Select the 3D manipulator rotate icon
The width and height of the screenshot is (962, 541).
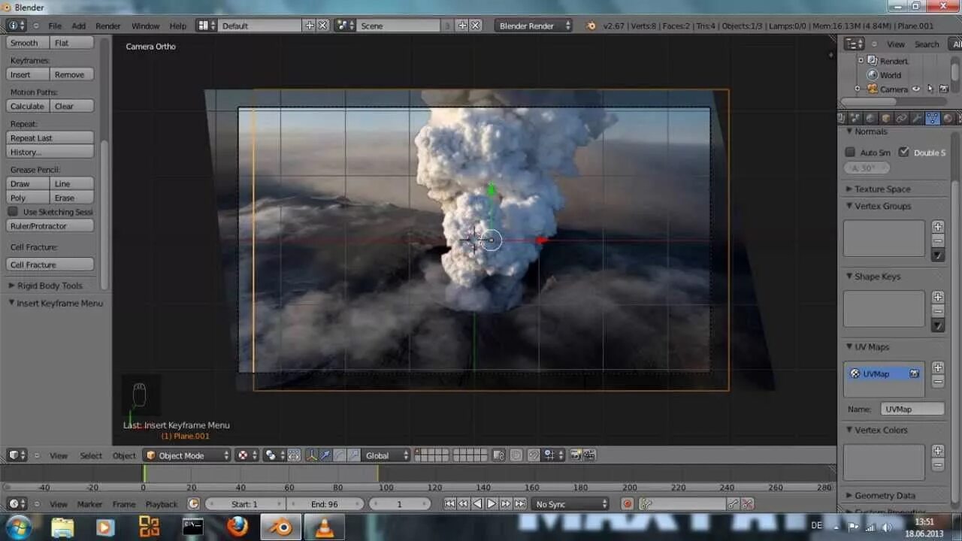point(338,455)
